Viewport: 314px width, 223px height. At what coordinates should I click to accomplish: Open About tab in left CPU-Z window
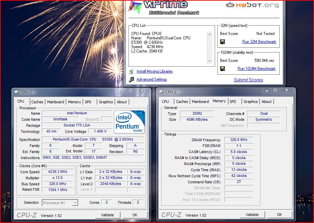click(x=122, y=102)
